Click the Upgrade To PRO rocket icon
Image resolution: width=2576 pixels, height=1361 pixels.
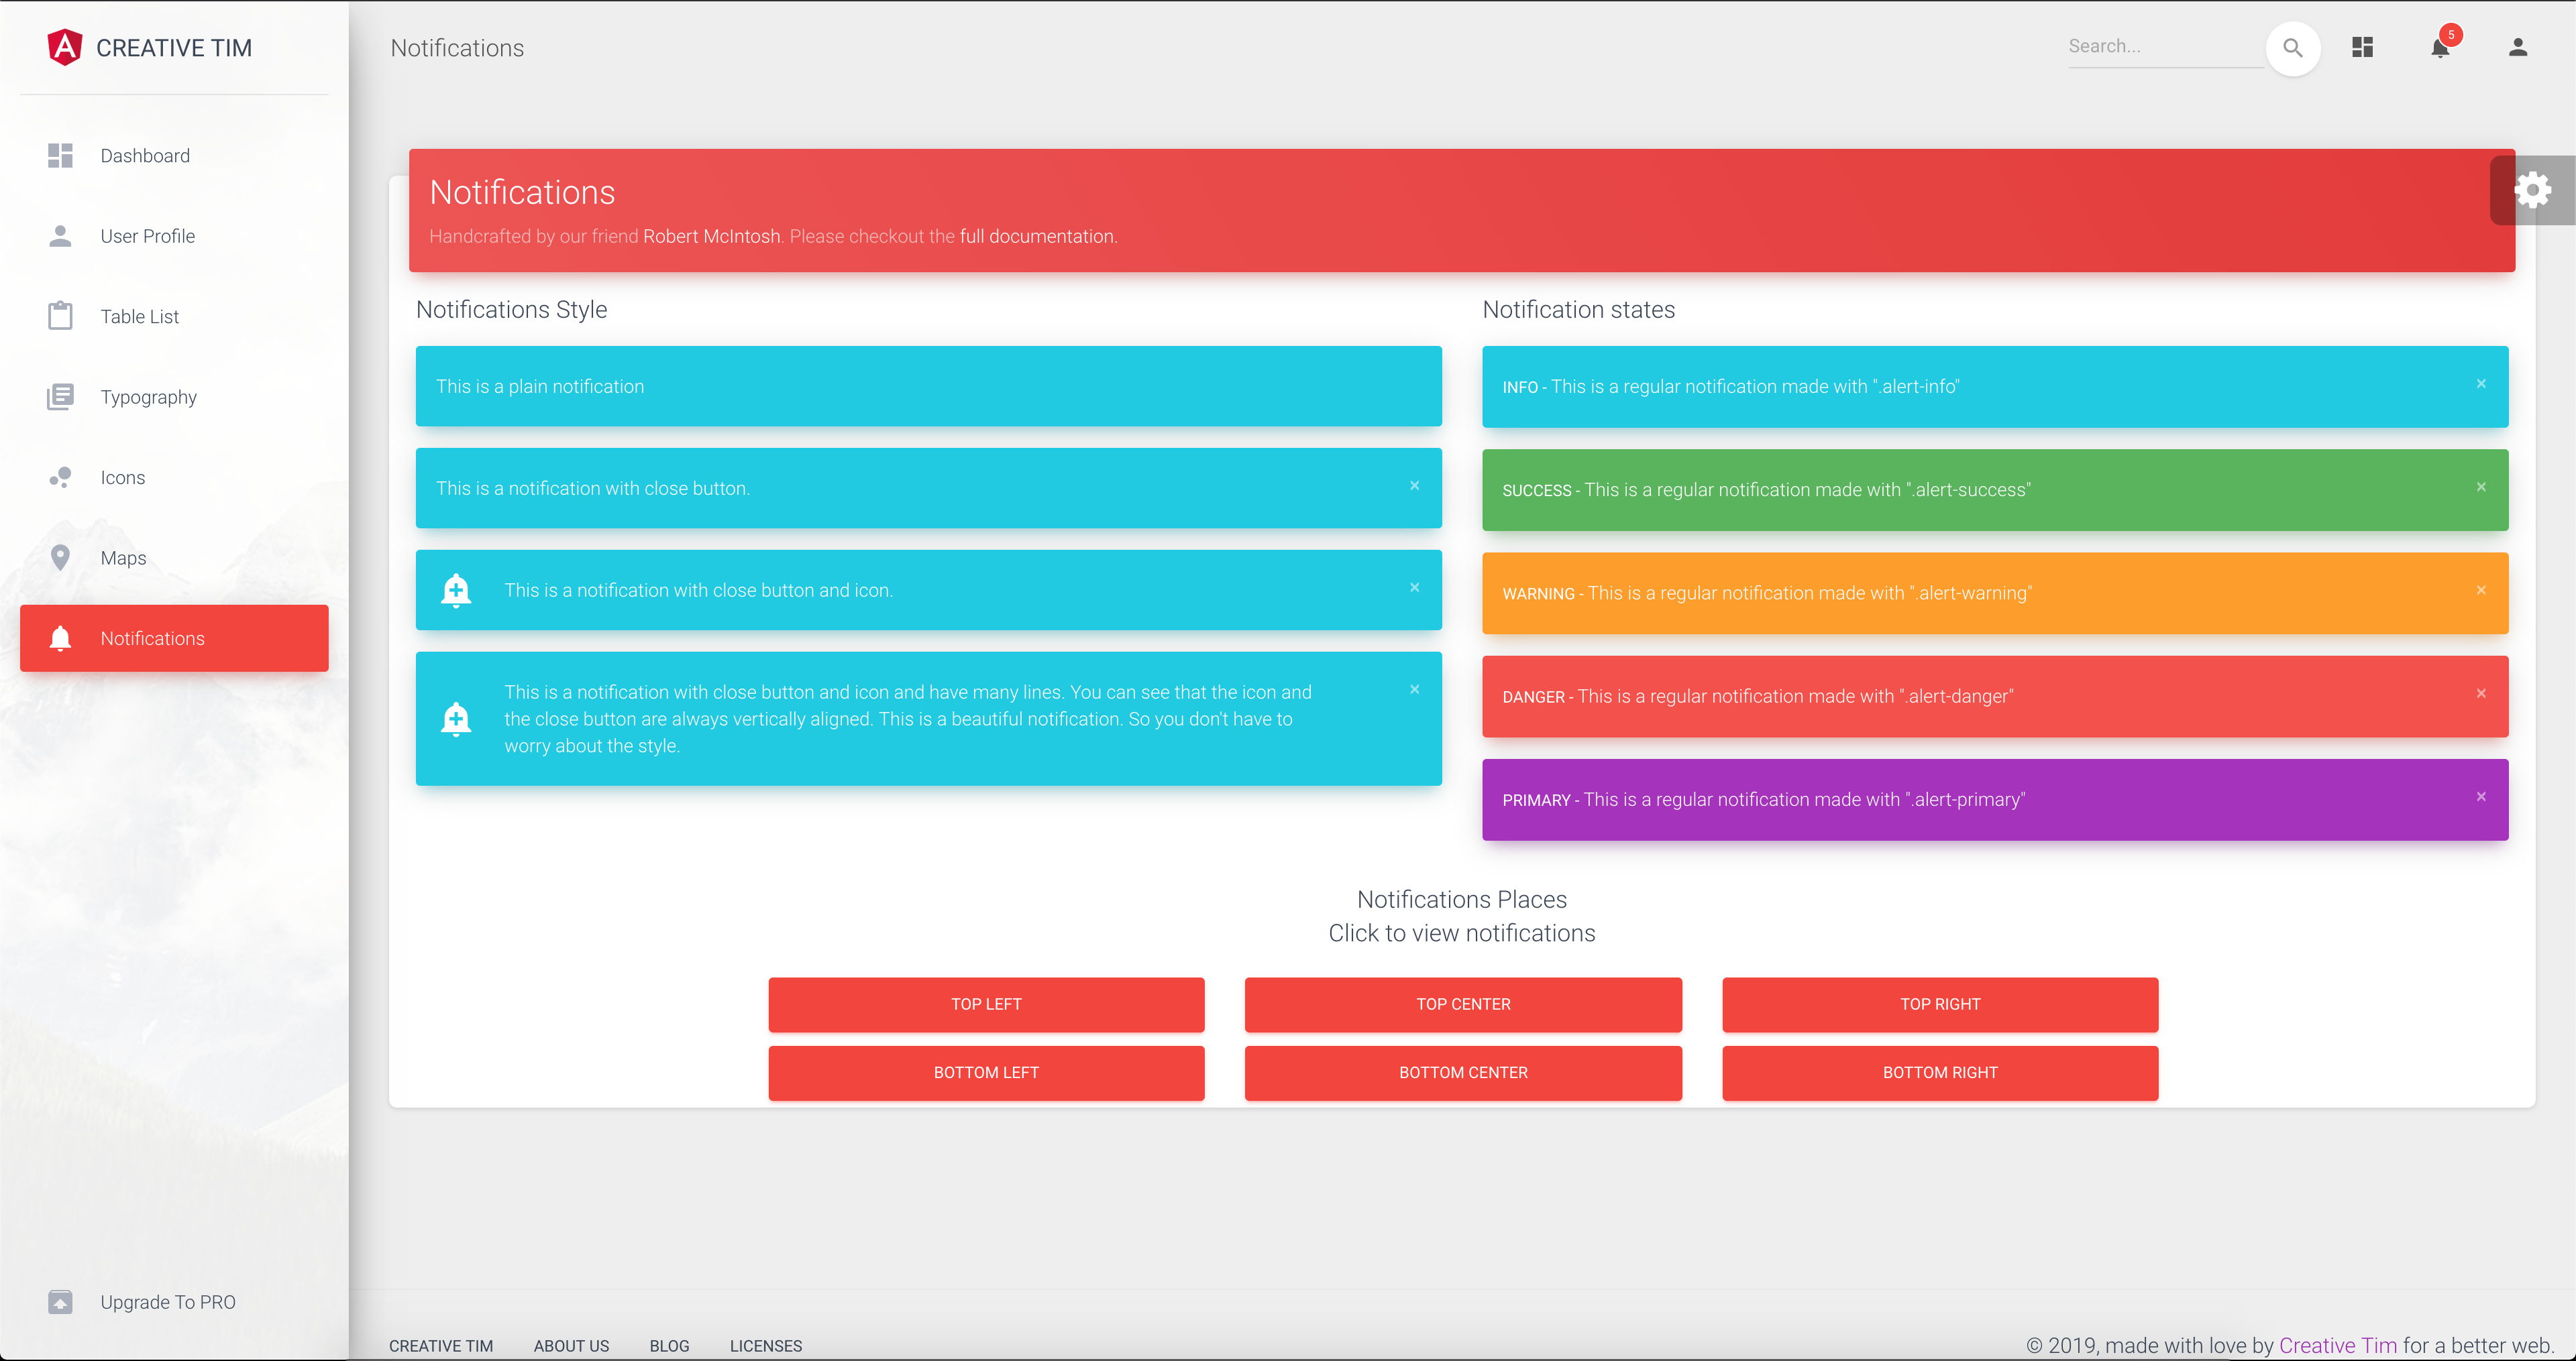point(60,1302)
